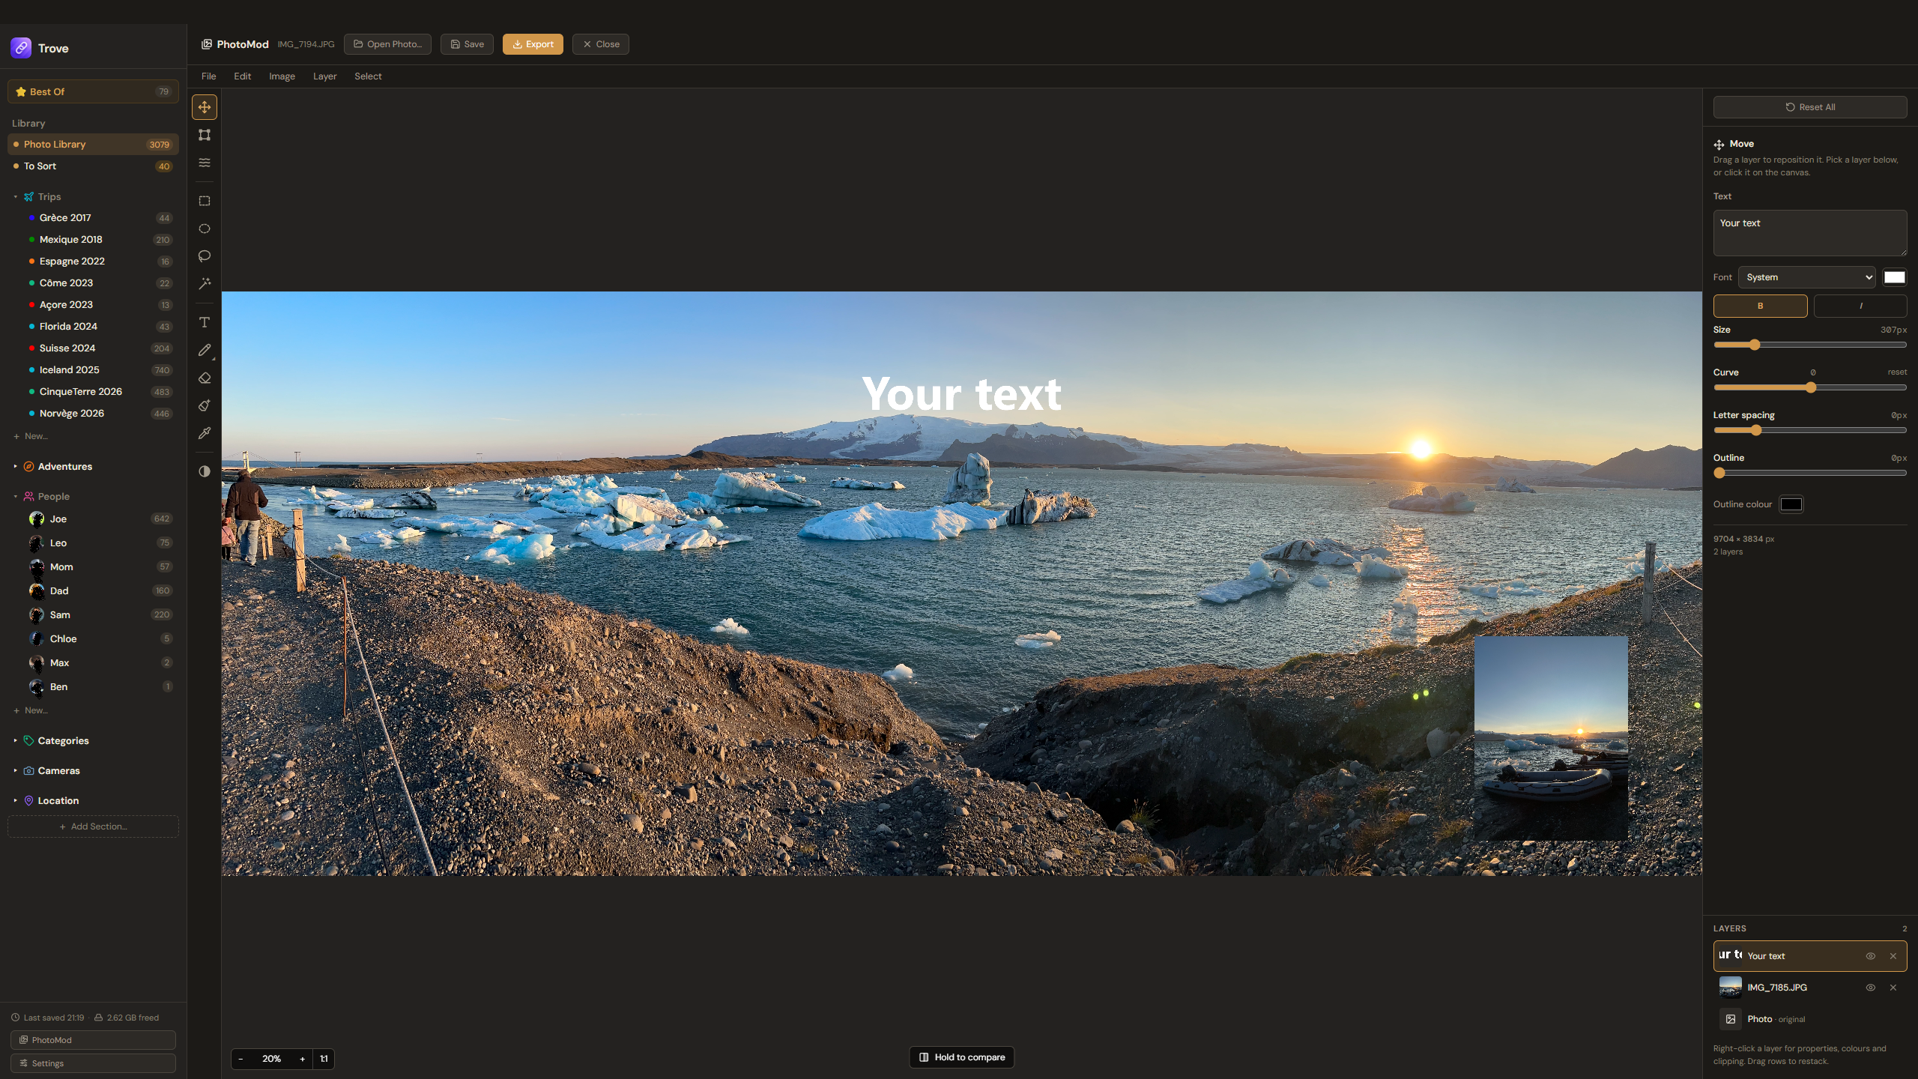The height and width of the screenshot is (1079, 1918).
Task: Select the Transform tool
Action: tap(204, 135)
